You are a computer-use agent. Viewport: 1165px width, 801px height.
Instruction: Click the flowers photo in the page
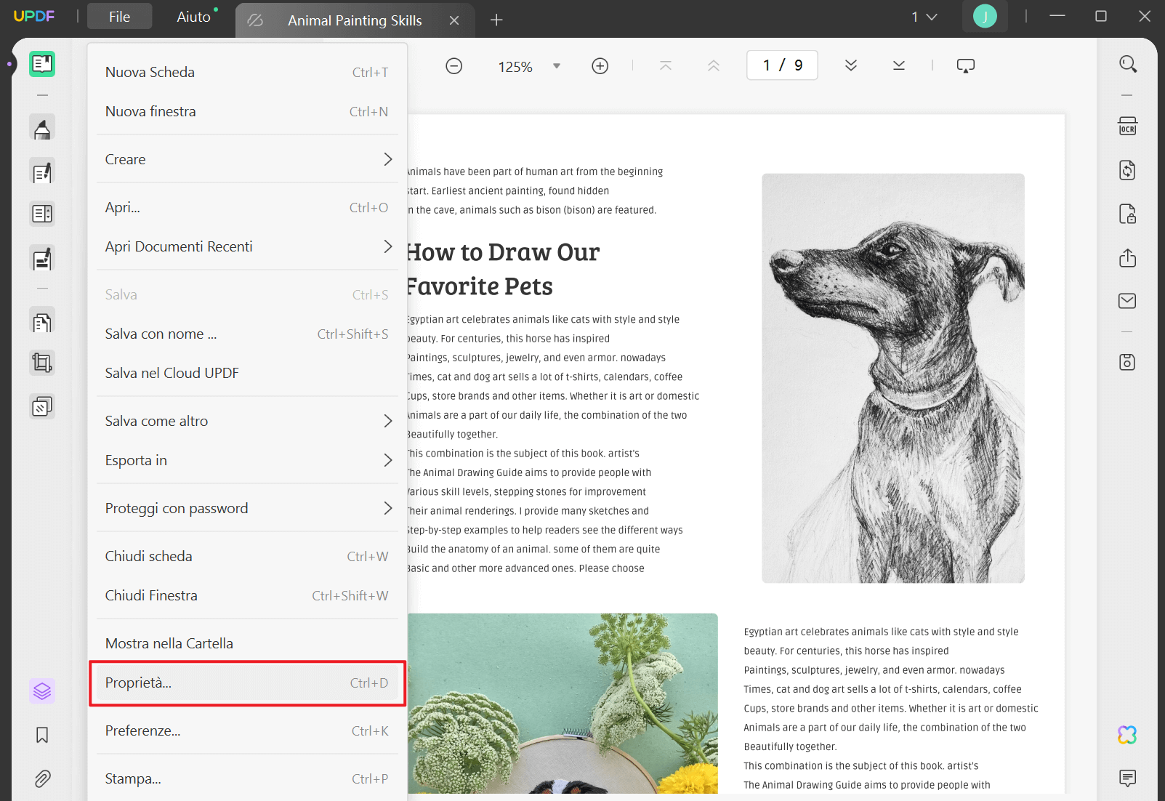coord(563,704)
